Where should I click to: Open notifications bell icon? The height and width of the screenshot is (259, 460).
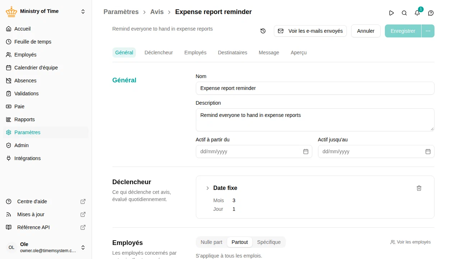coord(417,13)
